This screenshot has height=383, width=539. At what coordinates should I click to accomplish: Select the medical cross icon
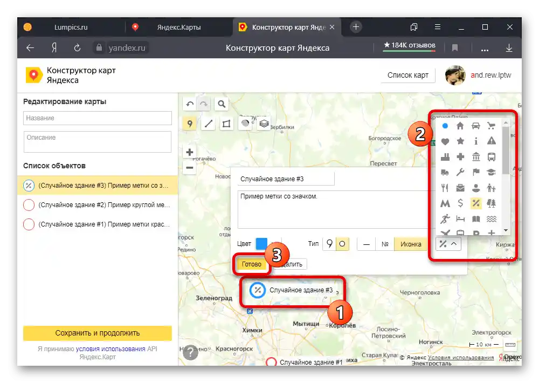click(460, 157)
